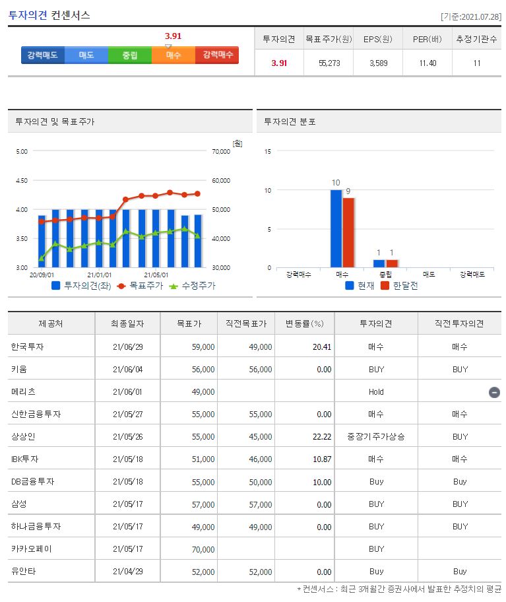
Task: Click the 투자의견 및 목표주가 panel heading
Action: coord(55,121)
